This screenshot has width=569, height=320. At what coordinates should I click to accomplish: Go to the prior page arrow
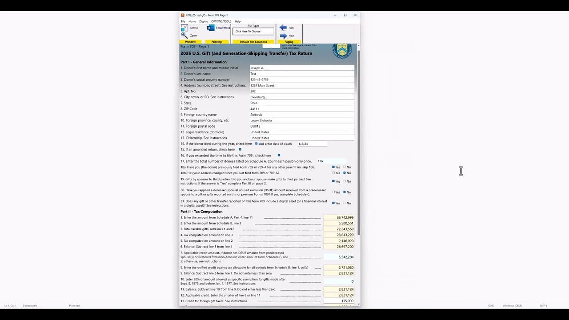[x=283, y=28]
